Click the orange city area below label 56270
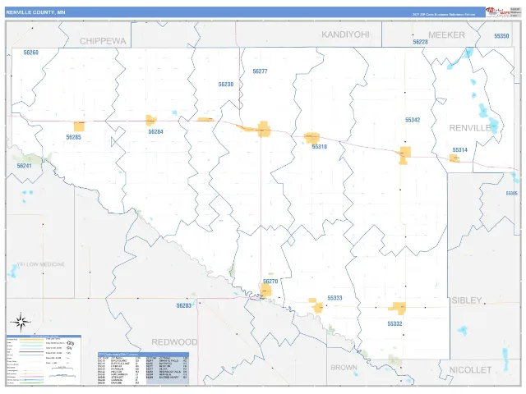The image size is (526, 394). click(266, 290)
